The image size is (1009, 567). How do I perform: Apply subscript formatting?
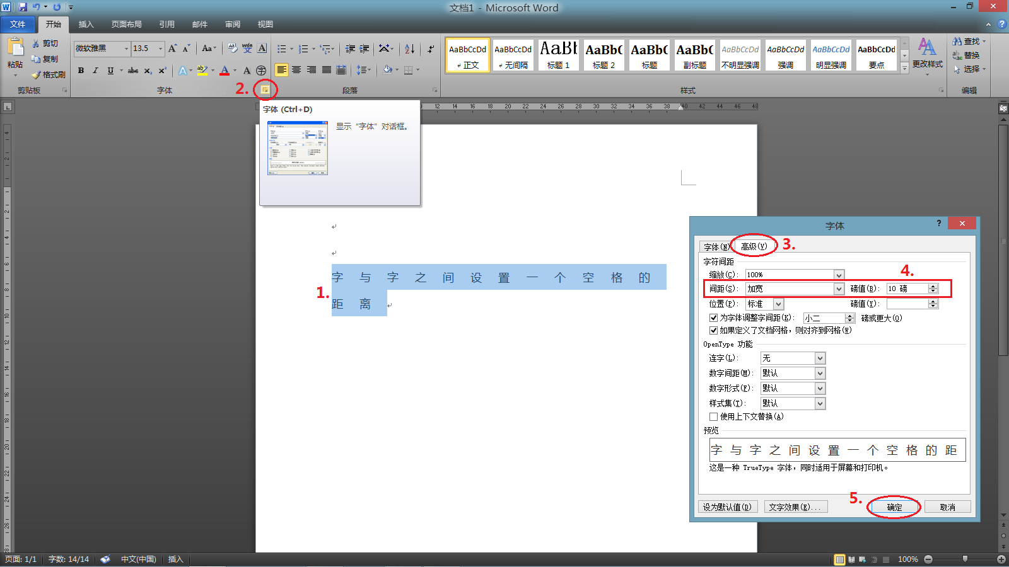pyautogui.click(x=148, y=71)
